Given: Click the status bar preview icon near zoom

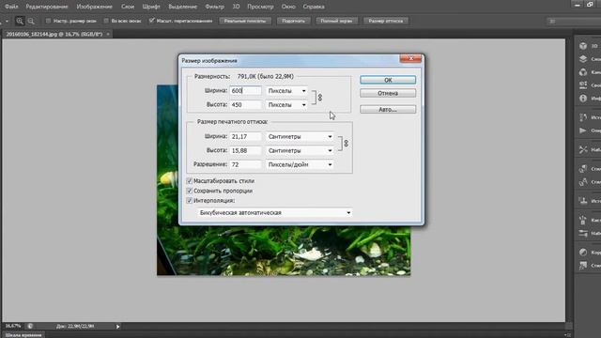Looking at the screenshot, I should 30,326.
